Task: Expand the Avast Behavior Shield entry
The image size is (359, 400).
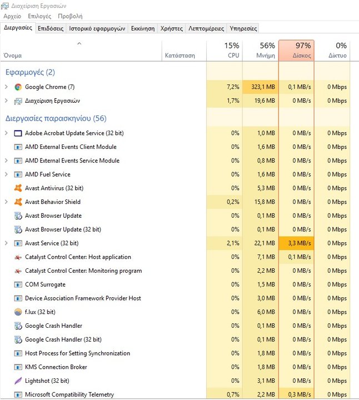Action: click(x=6, y=202)
